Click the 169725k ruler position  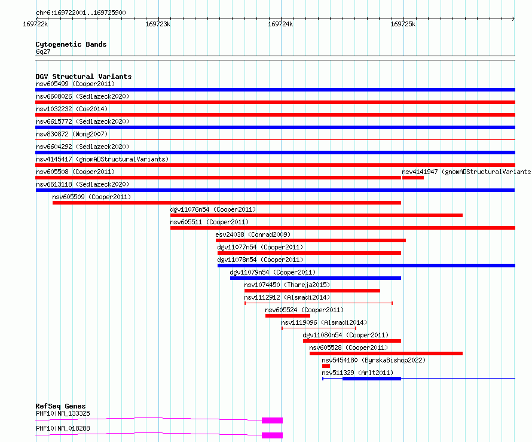[403, 24]
